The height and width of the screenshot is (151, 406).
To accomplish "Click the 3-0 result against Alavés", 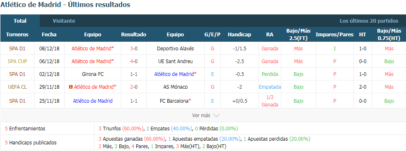I will click(133, 48).
